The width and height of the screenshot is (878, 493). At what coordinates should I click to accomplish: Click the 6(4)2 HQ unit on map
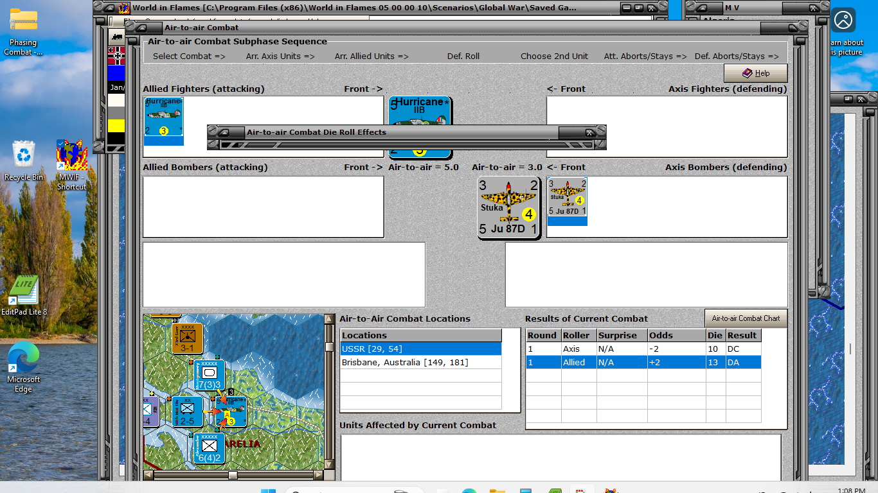pyautogui.click(x=210, y=449)
